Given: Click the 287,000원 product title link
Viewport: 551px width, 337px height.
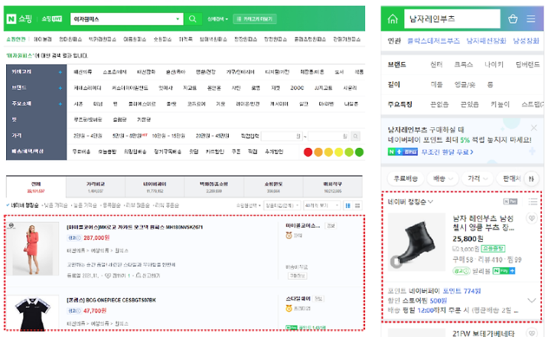Looking at the screenshot, I should pyautogui.click(x=135, y=227).
